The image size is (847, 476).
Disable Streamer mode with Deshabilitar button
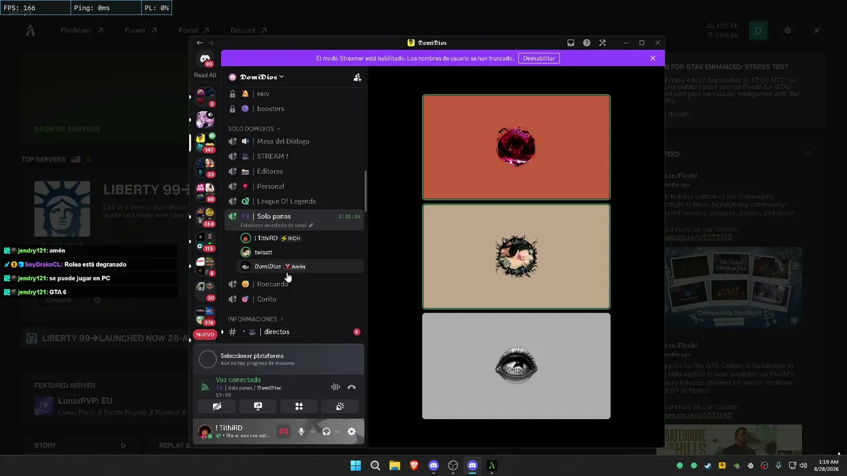click(x=539, y=58)
